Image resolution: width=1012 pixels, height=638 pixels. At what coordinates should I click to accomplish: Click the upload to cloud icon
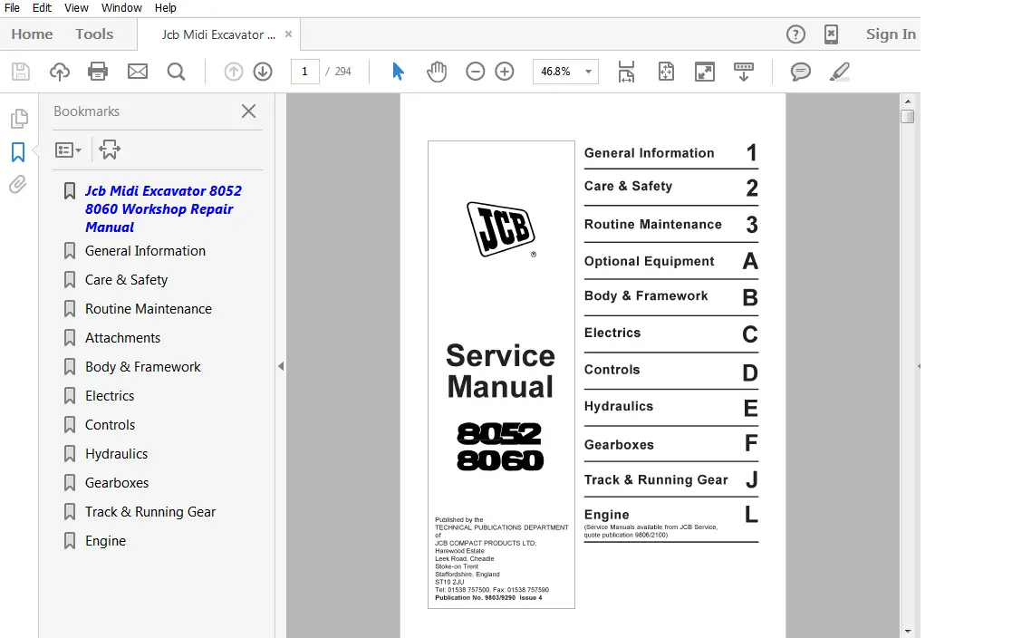coord(60,71)
